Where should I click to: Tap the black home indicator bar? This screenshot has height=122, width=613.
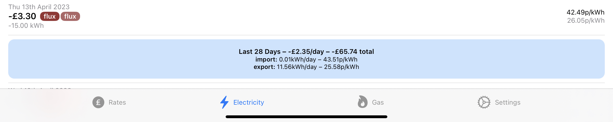click(x=306, y=117)
